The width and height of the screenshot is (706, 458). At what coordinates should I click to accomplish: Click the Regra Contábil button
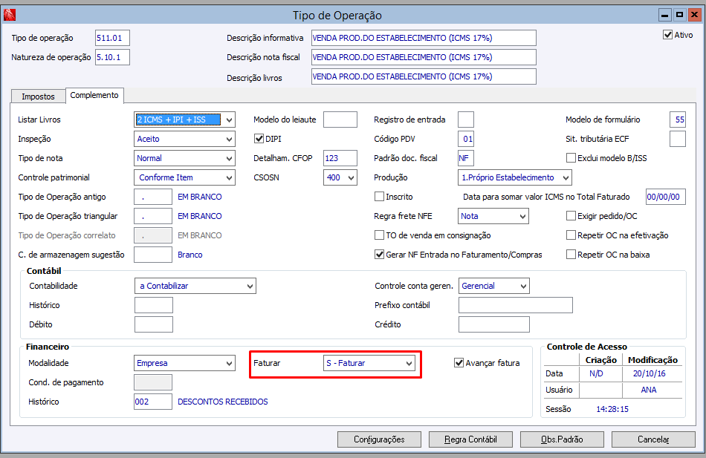[x=469, y=439]
